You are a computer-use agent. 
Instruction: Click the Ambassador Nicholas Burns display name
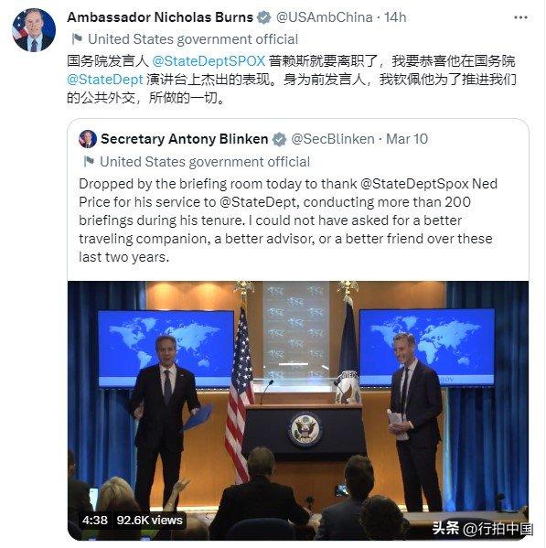tap(160, 17)
